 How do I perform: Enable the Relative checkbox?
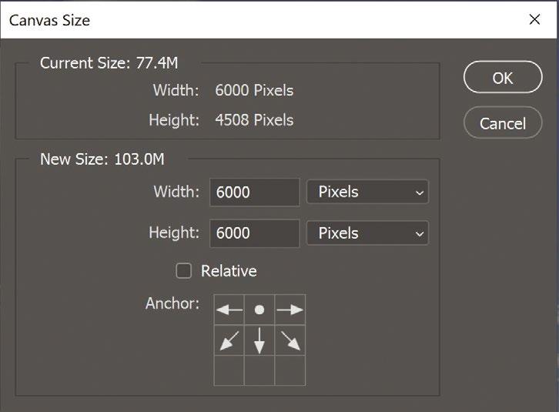pyautogui.click(x=184, y=271)
